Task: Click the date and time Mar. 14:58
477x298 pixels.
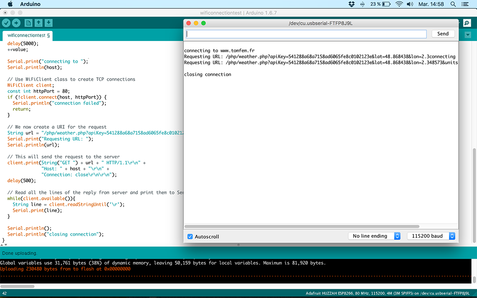Action: coord(431,4)
